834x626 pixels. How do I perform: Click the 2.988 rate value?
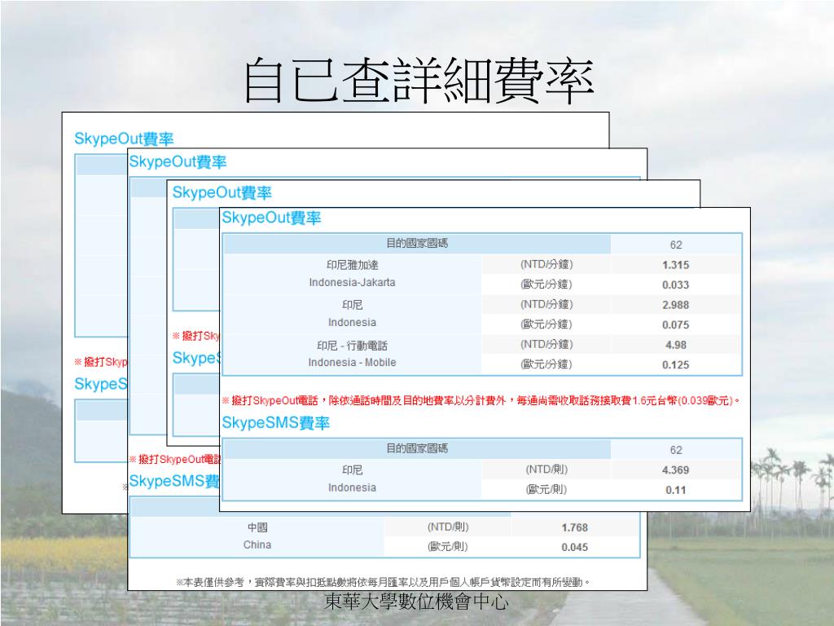pyautogui.click(x=675, y=305)
